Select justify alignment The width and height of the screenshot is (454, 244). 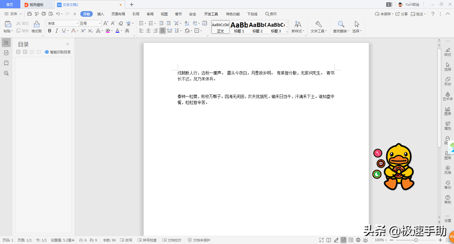pyautogui.click(x=162, y=31)
